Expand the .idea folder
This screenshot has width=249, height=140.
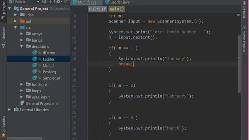tap(16, 15)
